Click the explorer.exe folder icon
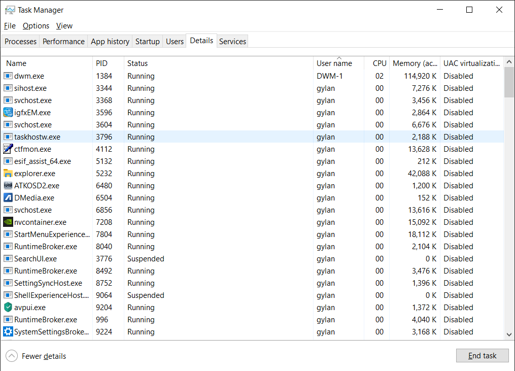Image resolution: width=515 pixels, height=371 pixels. tap(8, 173)
